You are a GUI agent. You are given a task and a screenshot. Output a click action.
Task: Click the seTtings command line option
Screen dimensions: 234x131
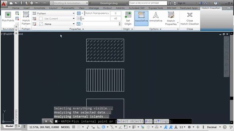(161, 121)
